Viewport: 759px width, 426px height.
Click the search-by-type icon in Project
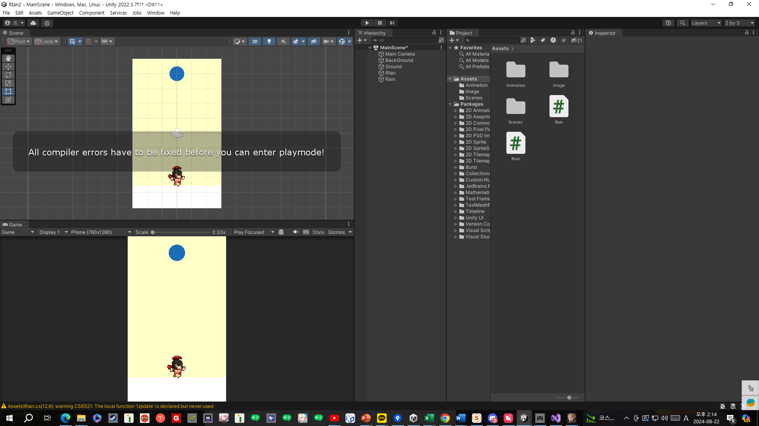pyautogui.click(x=533, y=40)
